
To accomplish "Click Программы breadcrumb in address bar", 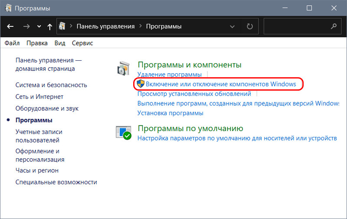I will point(164,26).
